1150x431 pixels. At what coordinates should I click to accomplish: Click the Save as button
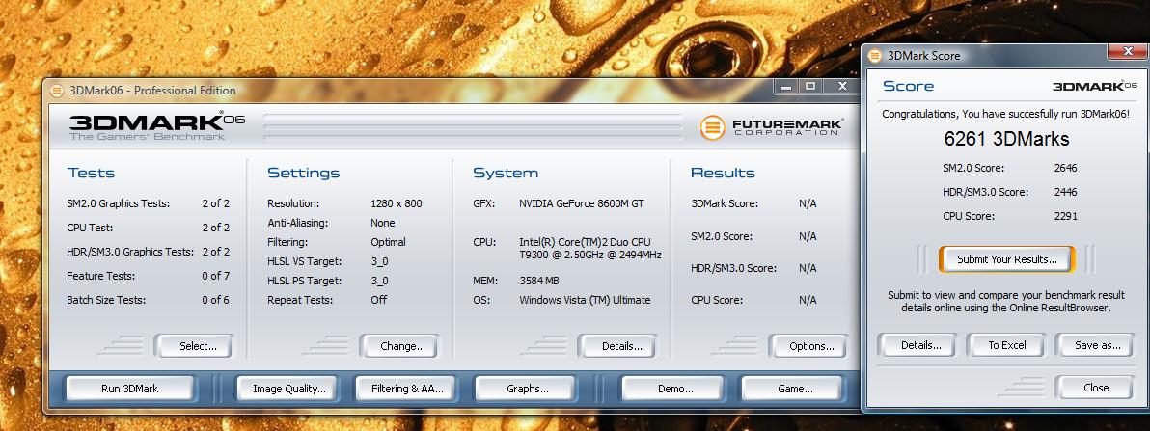(1095, 345)
